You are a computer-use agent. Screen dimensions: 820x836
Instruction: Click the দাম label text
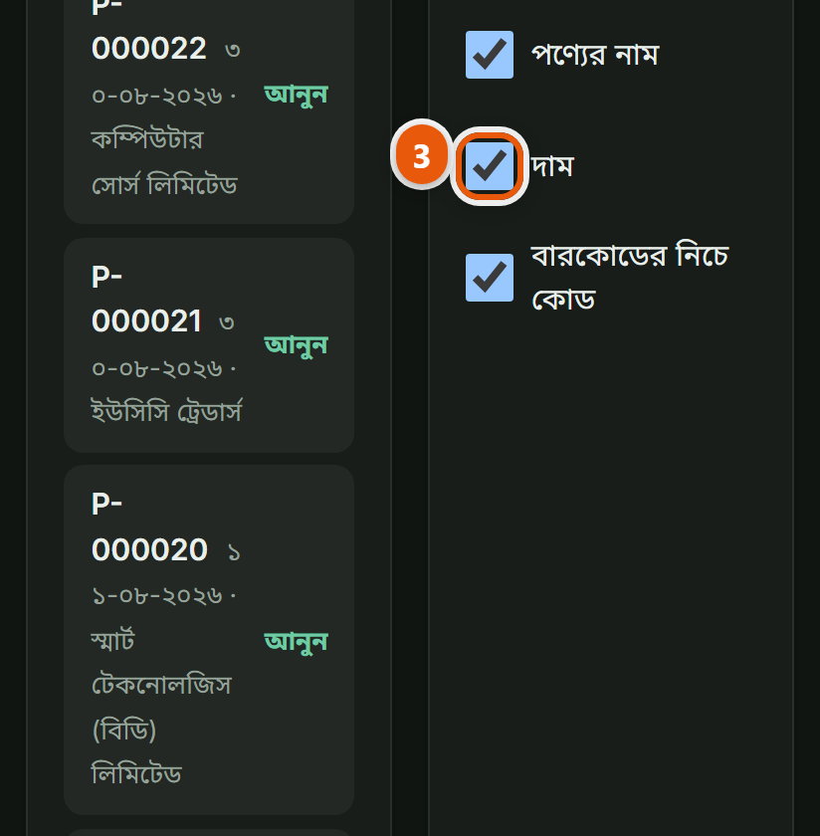(552, 166)
